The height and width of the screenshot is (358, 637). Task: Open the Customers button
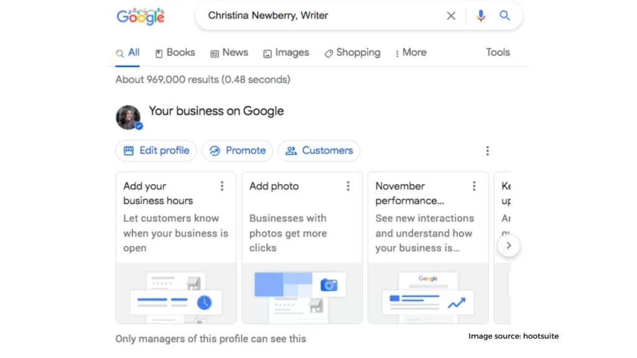(319, 150)
